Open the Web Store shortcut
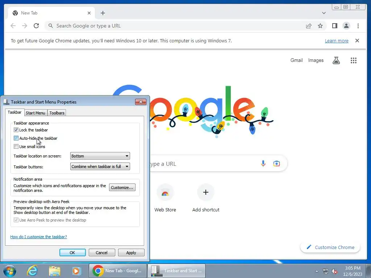 tap(165, 198)
